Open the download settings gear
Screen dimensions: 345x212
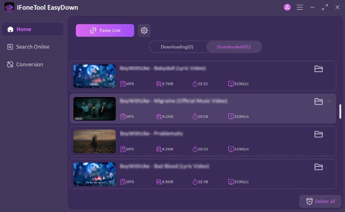(x=144, y=30)
